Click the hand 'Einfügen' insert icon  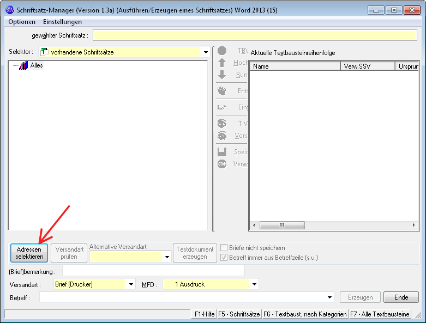[x=222, y=107]
